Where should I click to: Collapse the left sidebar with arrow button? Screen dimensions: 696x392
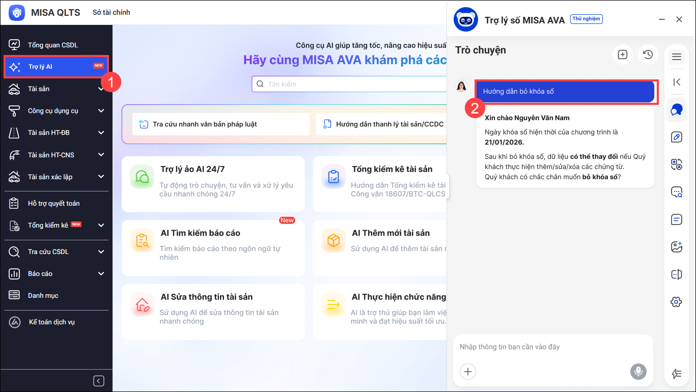coord(99,381)
